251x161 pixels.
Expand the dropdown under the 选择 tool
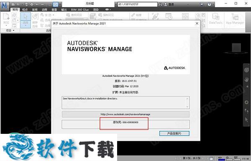pos(26,24)
